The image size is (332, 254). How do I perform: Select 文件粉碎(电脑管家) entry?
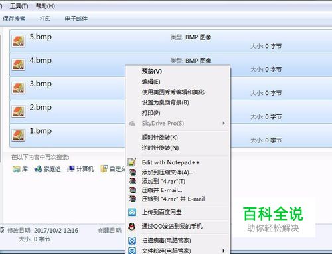click(x=166, y=251)
